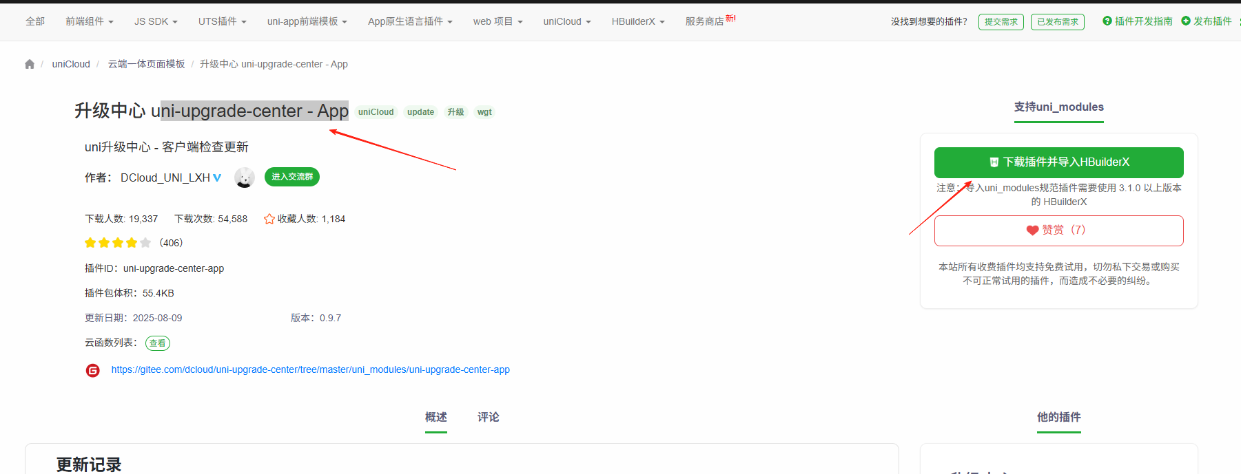Open the HBuilderX dropdown menu
The image size is (1241, 474).
tap(638, 21)
